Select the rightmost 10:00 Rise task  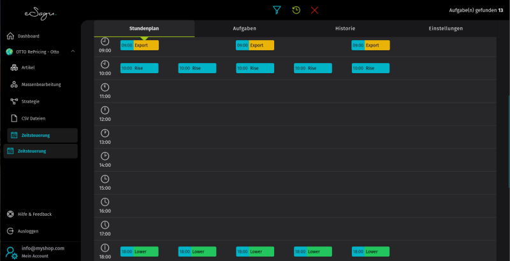[x=370, y=68]
